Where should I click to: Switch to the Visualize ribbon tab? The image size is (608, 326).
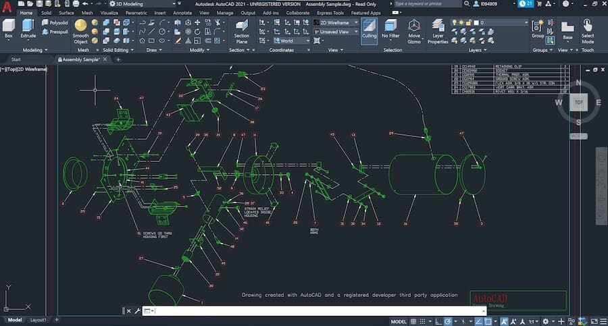pyautogui.click(x=109, y=13)
